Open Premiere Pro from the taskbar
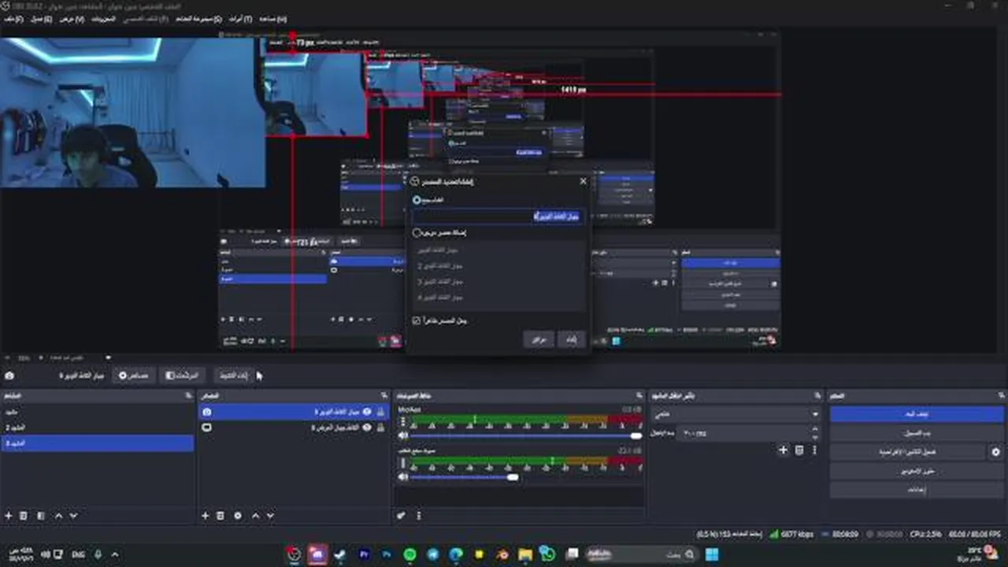 pos(364,554)
